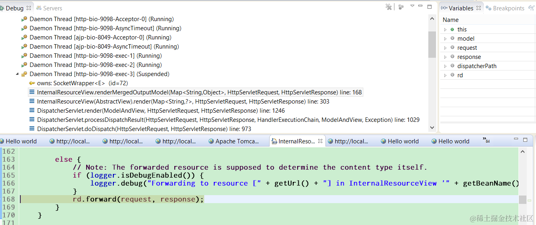
Task: Expand the 'response' variable
Action: pyautogui.click(x=445, y=57)
